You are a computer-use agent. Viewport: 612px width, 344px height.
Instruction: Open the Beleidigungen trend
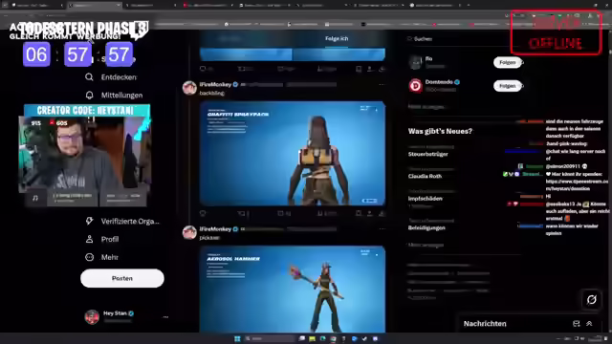click(426, 227)
